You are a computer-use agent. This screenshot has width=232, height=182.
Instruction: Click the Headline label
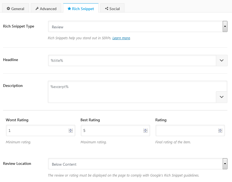click(x=10, y=60)
